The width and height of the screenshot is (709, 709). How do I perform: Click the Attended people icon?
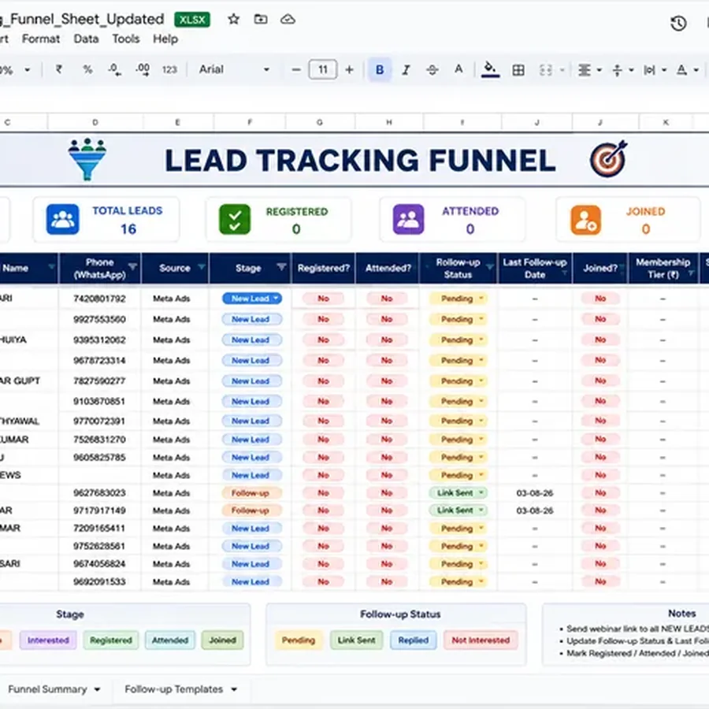point(408,219)
